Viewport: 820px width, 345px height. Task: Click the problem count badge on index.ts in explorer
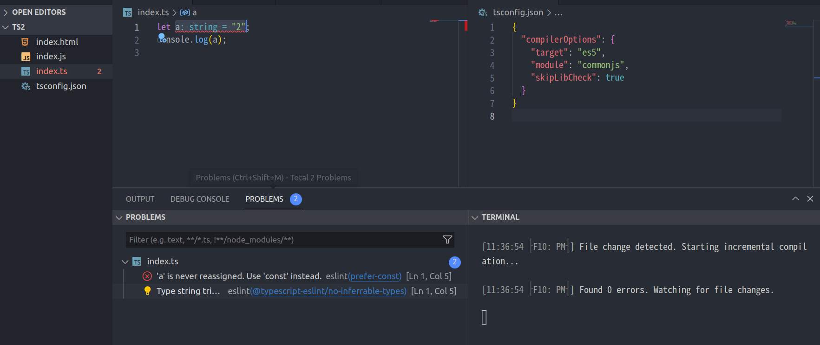[99, 71]
